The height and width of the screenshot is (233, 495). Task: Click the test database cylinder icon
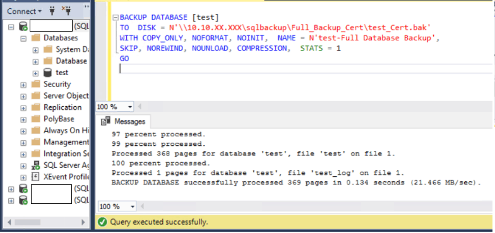pos(47,73)
